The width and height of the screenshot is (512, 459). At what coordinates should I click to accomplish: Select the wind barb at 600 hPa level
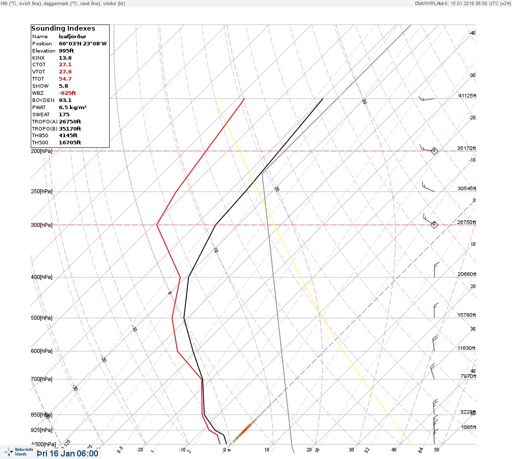point(434,344)
